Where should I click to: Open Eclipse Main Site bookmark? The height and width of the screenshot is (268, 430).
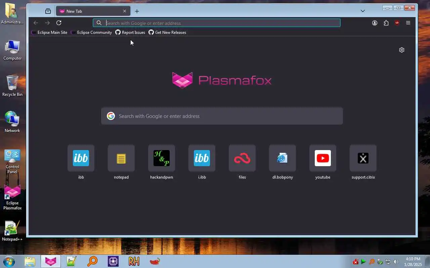[x=49, y=32]
